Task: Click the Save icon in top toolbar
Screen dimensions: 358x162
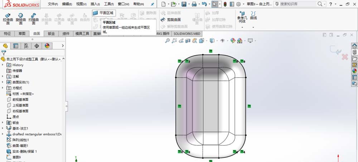Action: click(x=184, y=4)
